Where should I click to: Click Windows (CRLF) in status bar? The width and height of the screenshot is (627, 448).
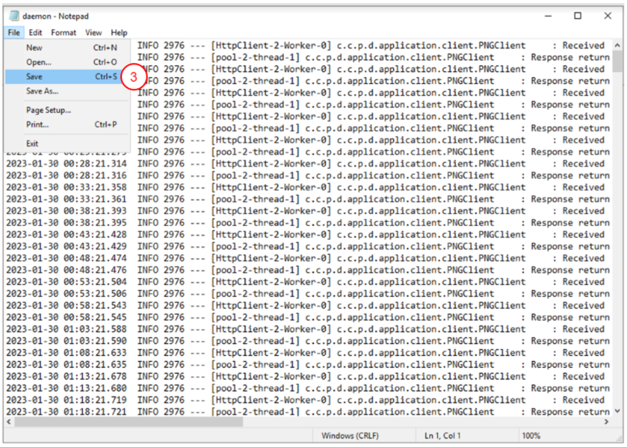tap(350, 436)
